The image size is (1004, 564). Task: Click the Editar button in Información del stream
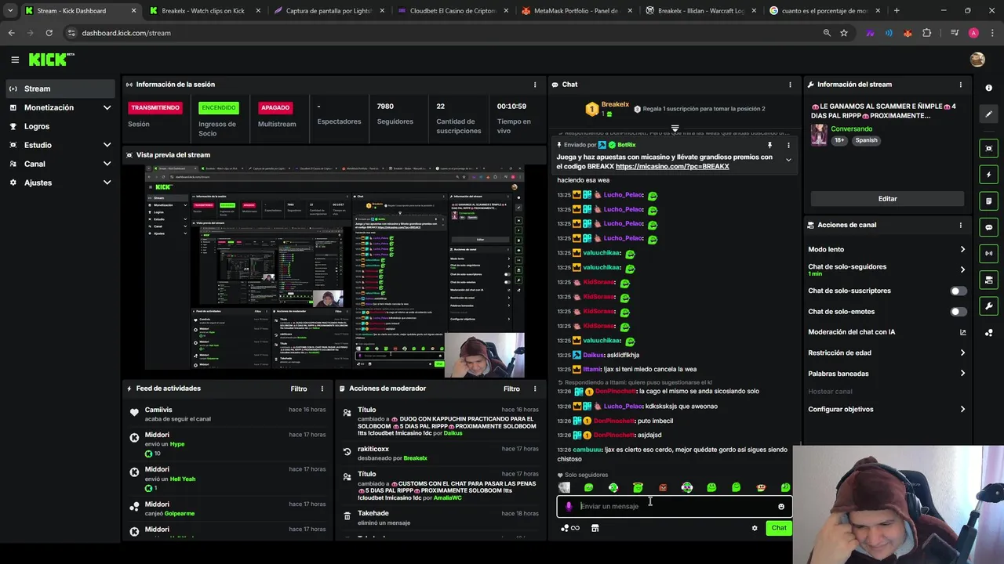click(x=887, y=199)
